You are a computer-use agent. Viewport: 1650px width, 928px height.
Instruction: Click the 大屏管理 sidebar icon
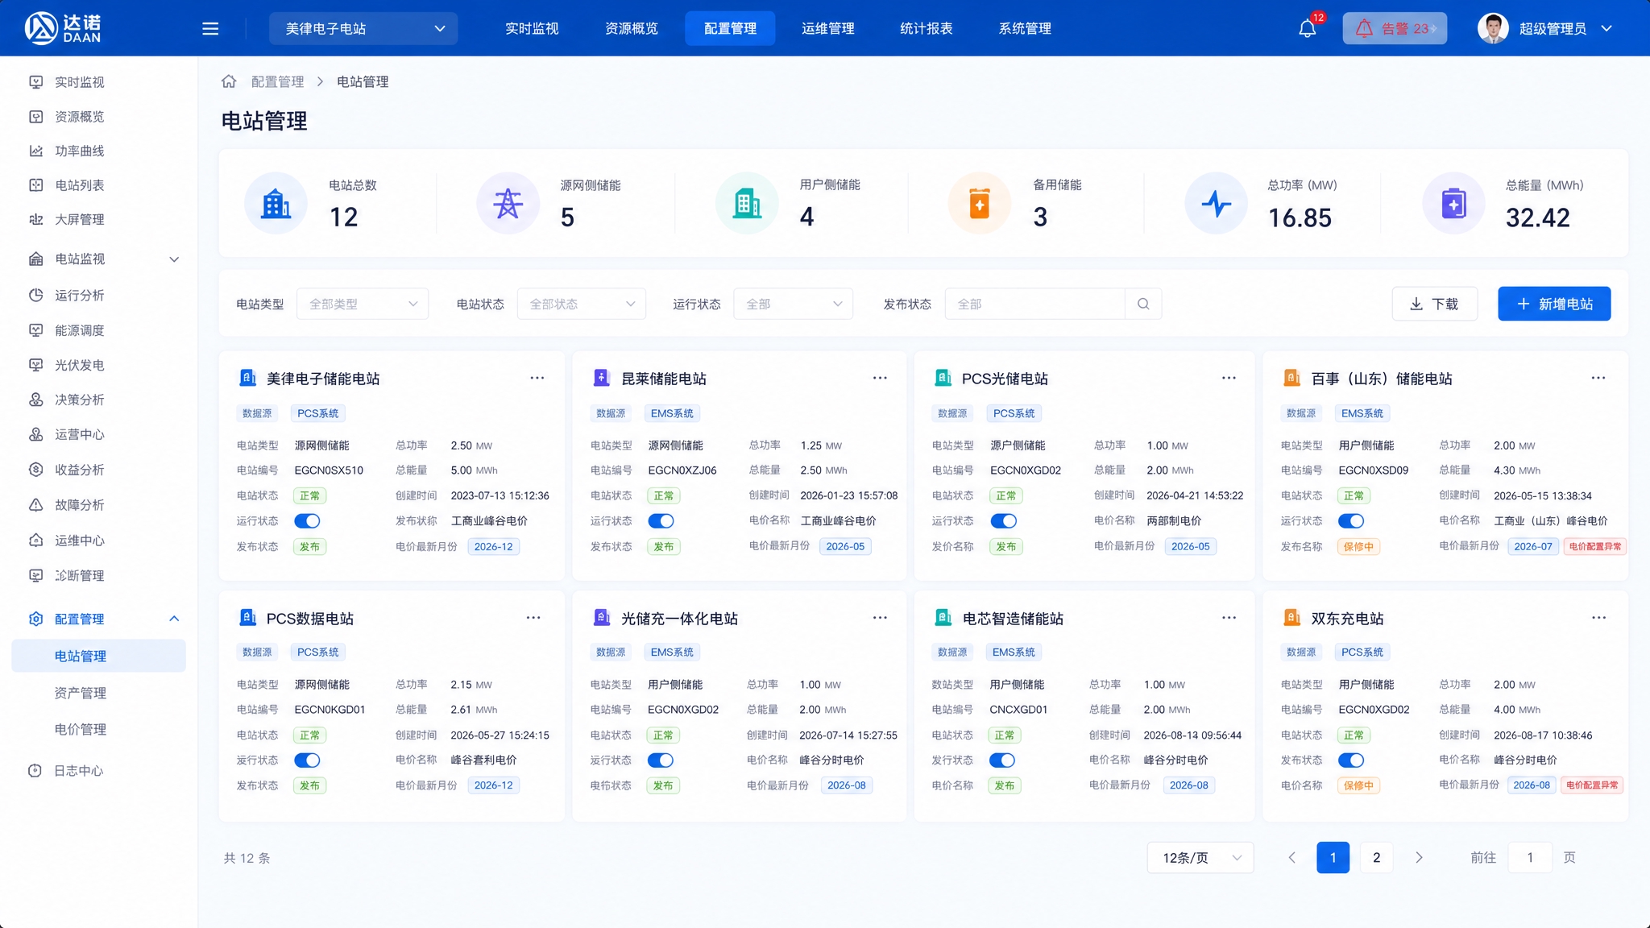click(36, 219)
